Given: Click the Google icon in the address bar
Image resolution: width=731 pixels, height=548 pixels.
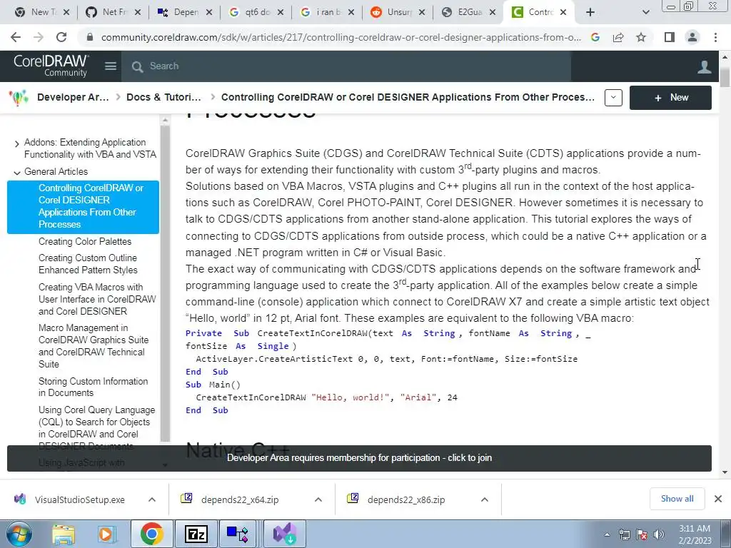Looking at the screenshot, I should [595, 37].
